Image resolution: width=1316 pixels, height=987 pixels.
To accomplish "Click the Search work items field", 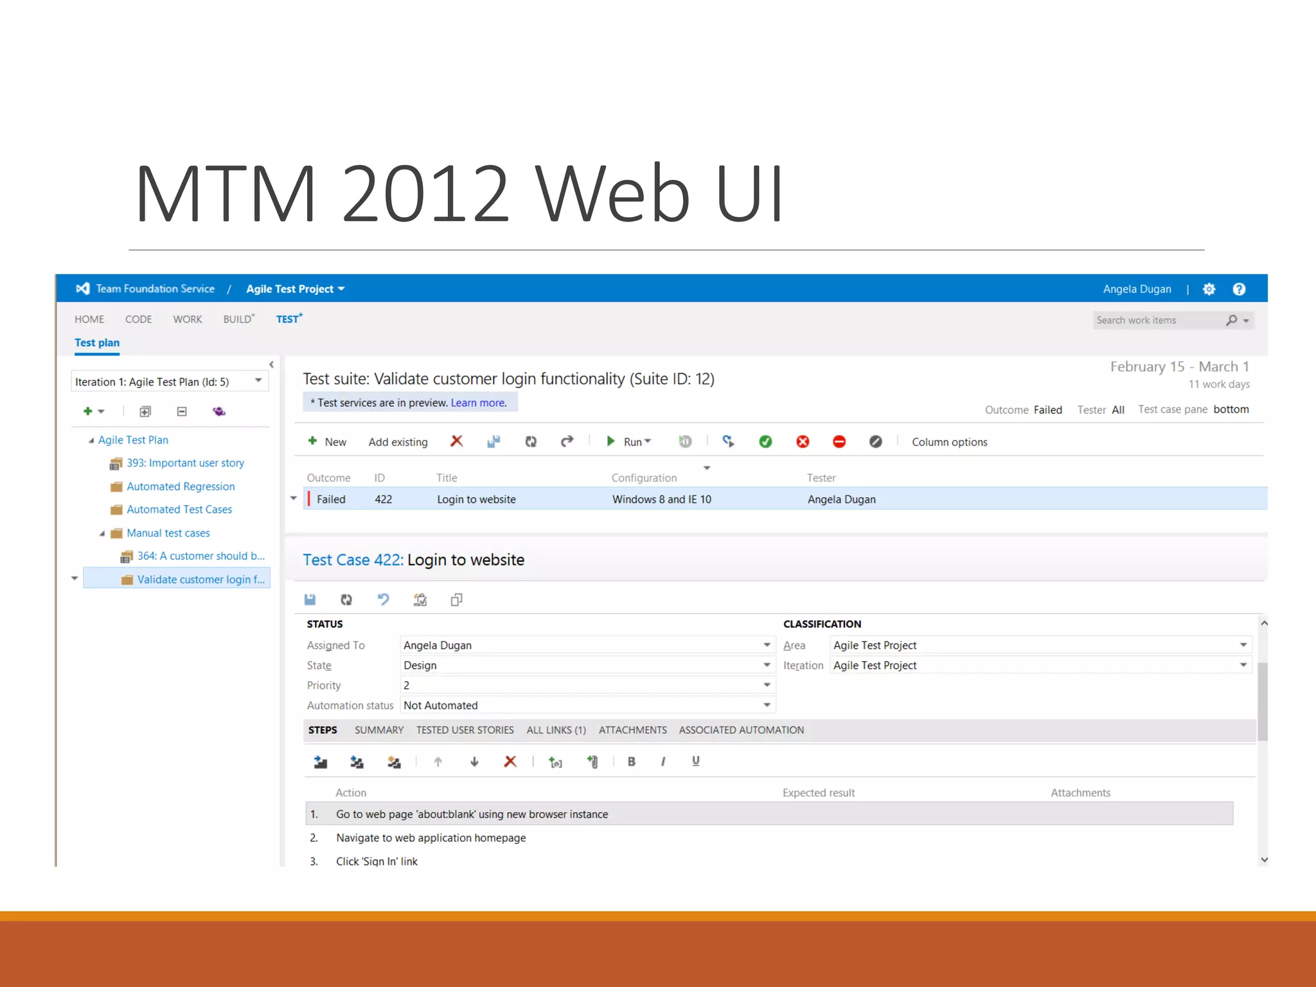I will [1158, 320].
